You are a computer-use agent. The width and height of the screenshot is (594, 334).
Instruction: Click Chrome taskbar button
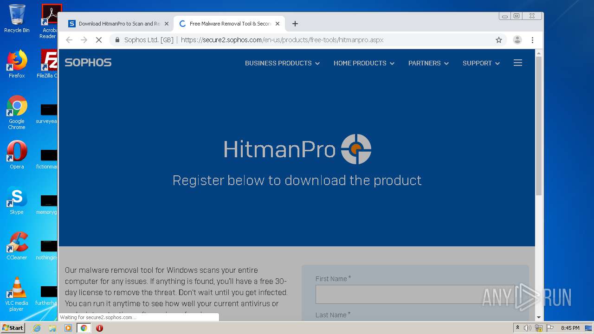pos(84,328)
